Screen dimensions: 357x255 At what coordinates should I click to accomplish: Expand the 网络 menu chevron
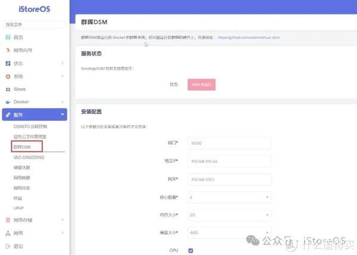(x=62, y=233)
